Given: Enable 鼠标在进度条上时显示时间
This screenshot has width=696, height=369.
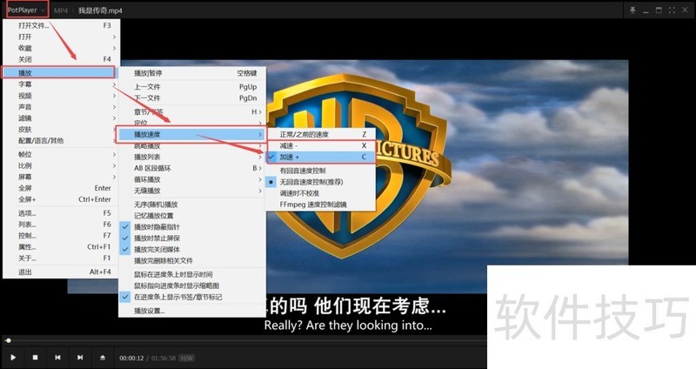Looking at the screenshot, I should (x=192, y=274).
